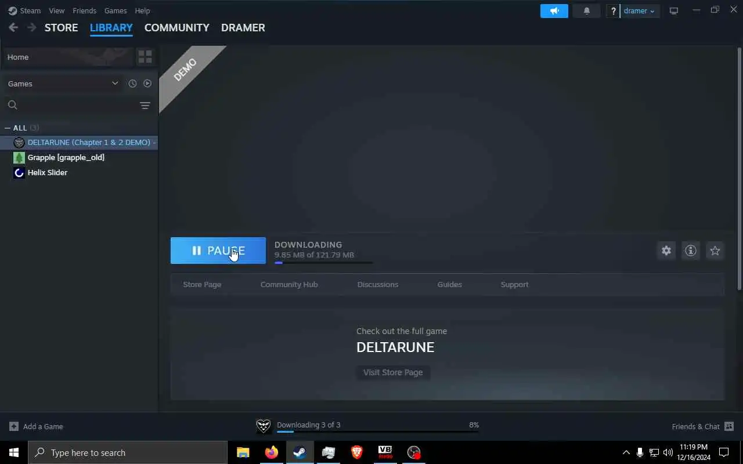This screenshot has width=743, height=464.
Task: Click the bottom Downloading 3 of 3 progress bar
Action: pyautogui.click(x=378, y=432)
